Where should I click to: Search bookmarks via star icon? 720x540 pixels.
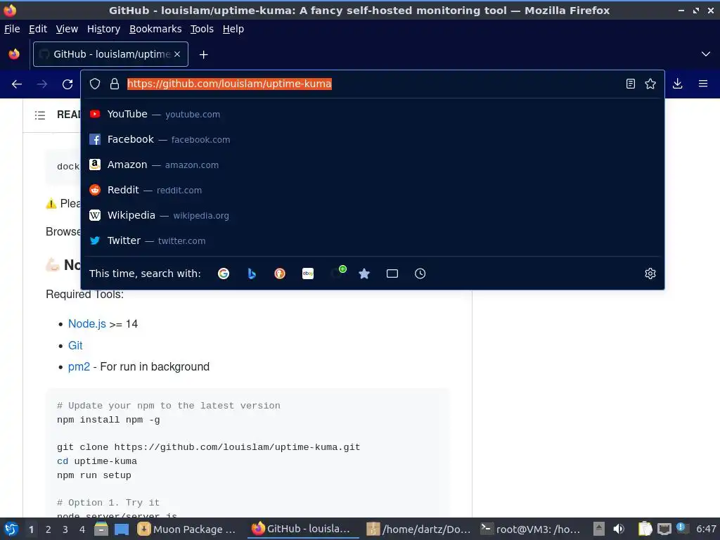364,274
